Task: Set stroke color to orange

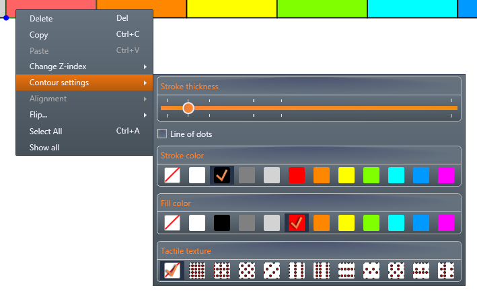Action: [x=322, y=175]
